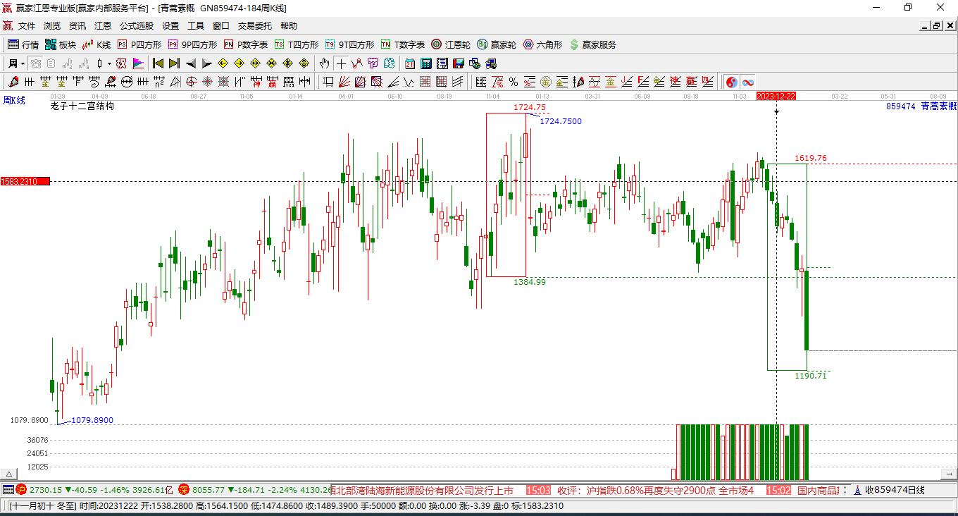
Task: Click the red 1583.2310 price marker
Action: point(25,182)
